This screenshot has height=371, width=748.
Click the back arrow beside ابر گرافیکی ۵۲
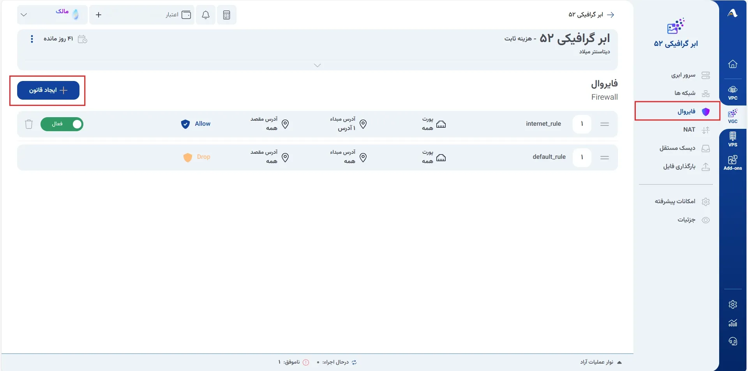610,15
